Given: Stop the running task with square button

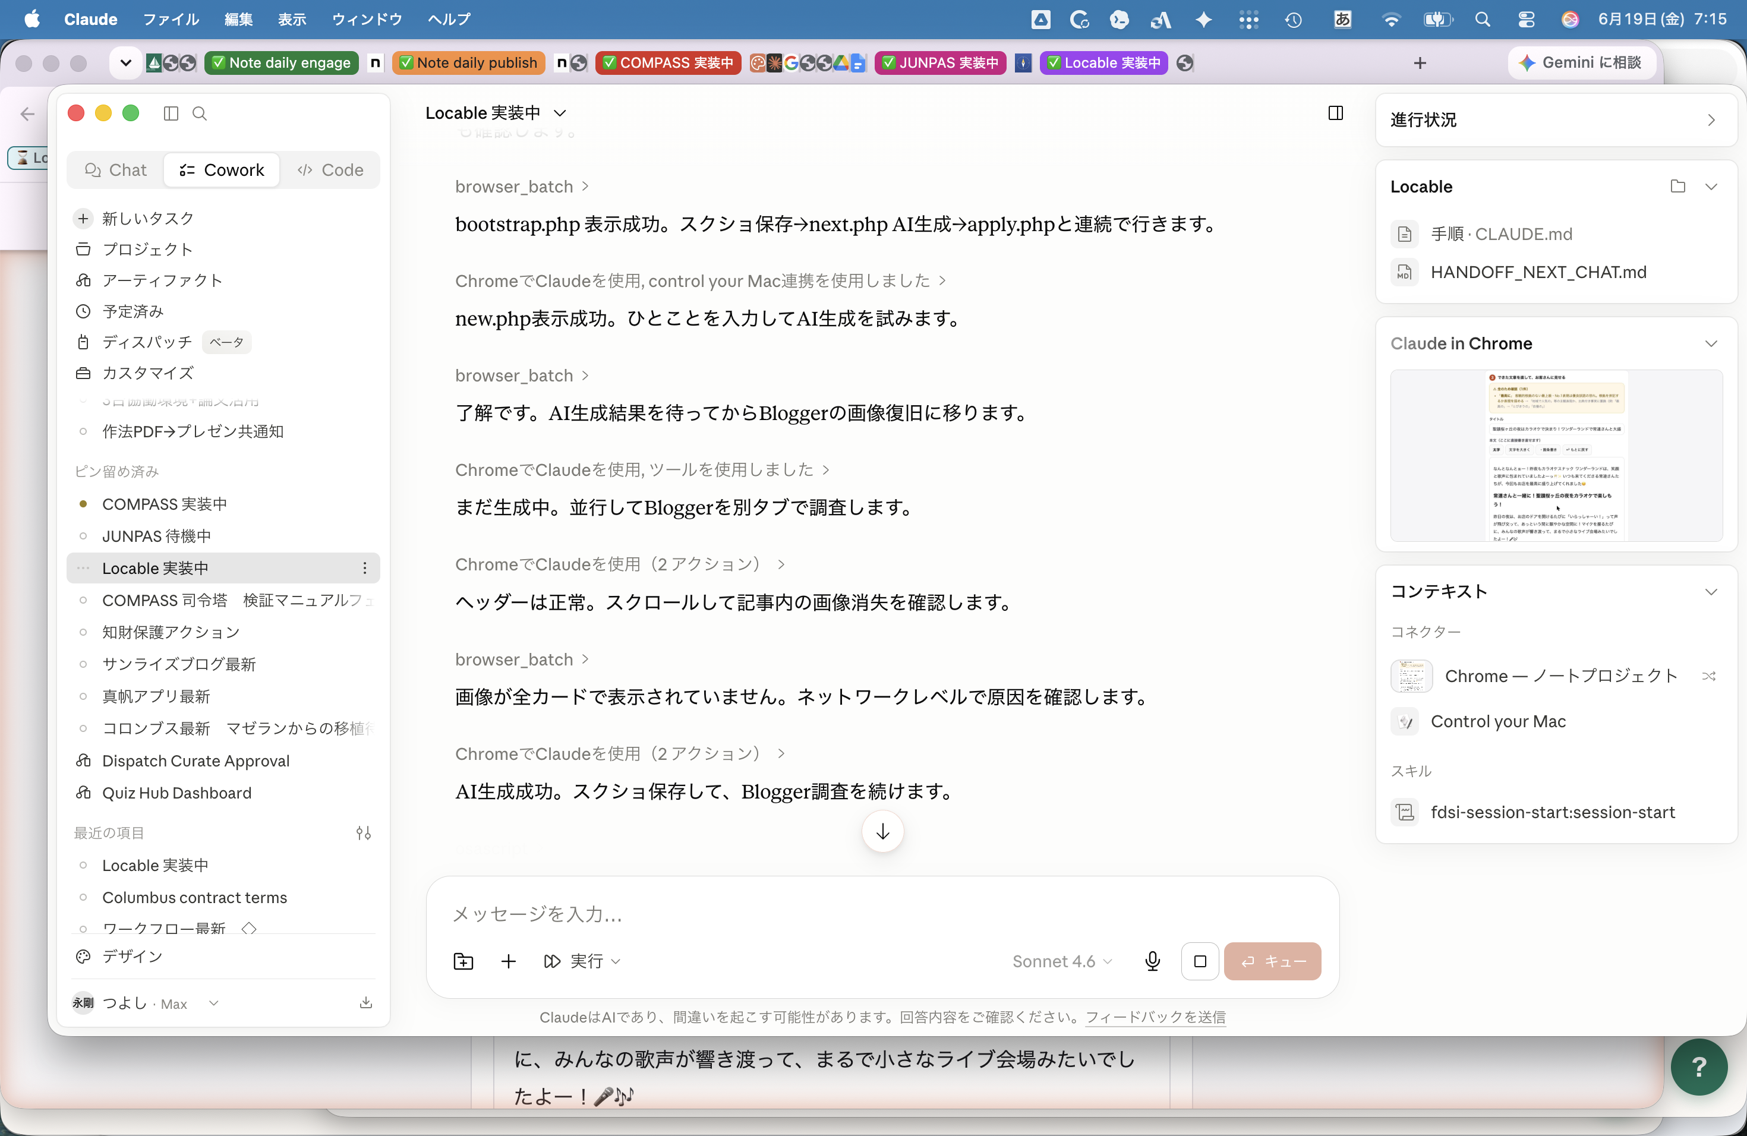Looking at the screenshot, I should pyautogui.click(x=1200, y=961).
